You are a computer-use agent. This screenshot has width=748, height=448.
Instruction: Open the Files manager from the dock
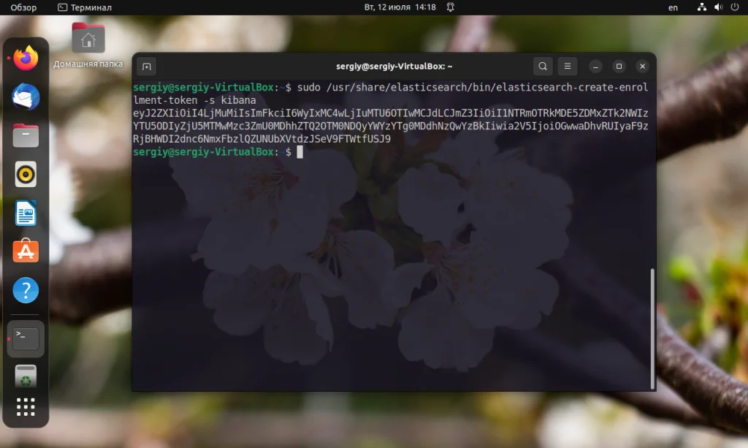click(25, 134)
